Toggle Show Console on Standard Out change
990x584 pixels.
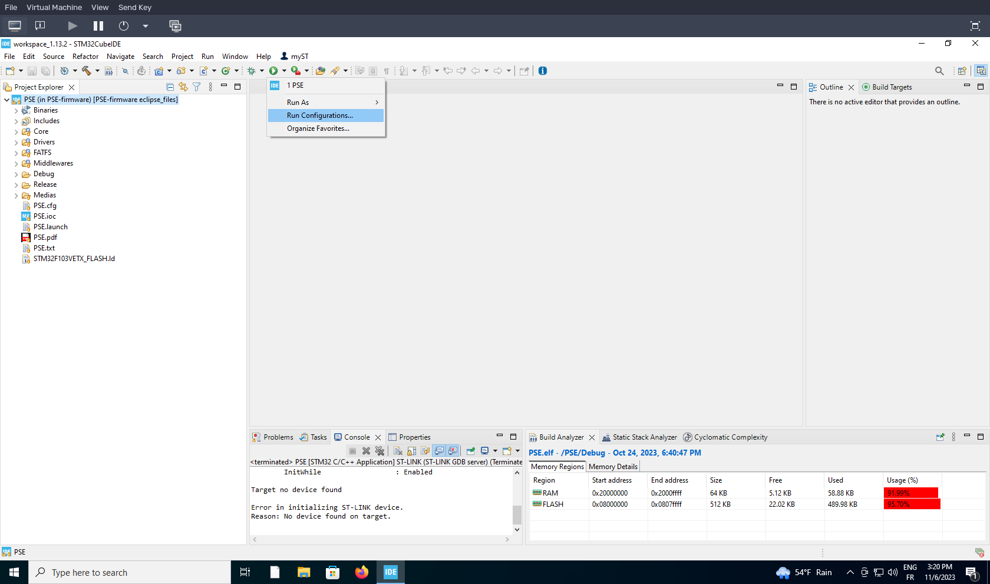coord(439,451)
